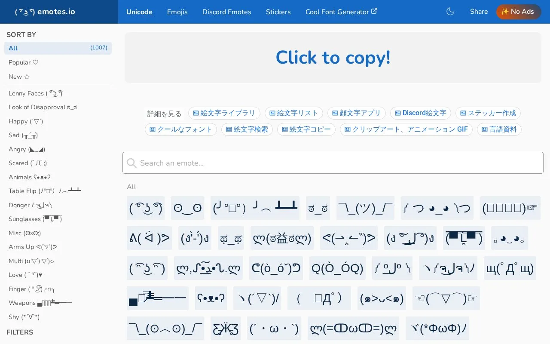Click the Share button

(479, 12)
